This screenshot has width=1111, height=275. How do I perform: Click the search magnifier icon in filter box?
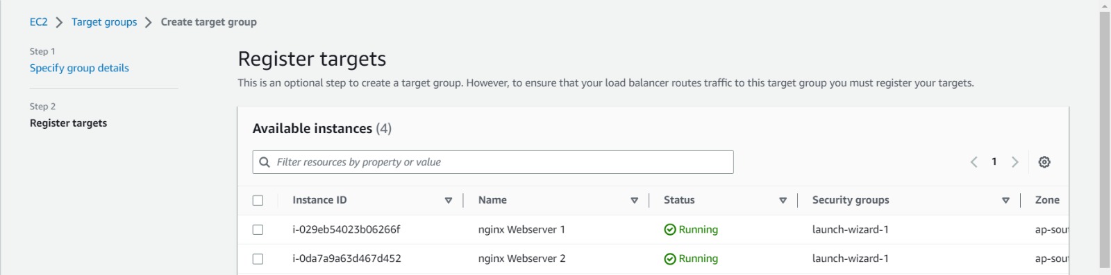265,162
